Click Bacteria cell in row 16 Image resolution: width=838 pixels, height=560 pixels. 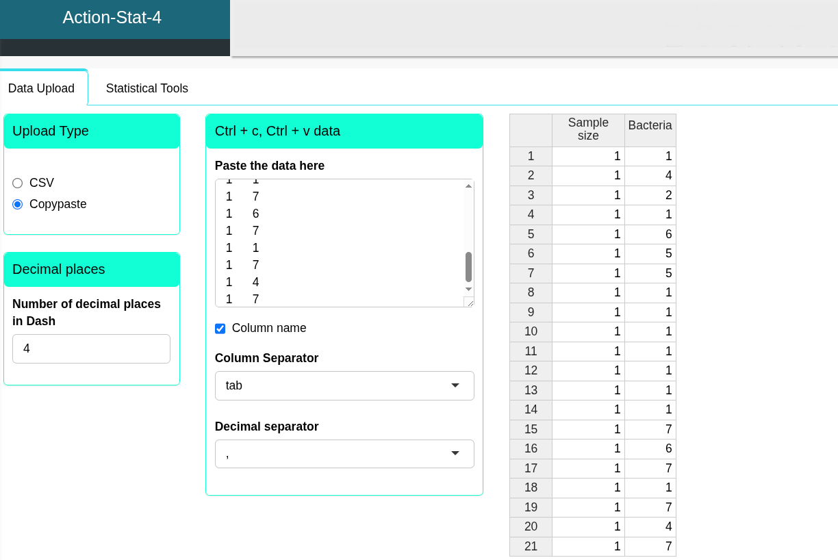[650, 449]
